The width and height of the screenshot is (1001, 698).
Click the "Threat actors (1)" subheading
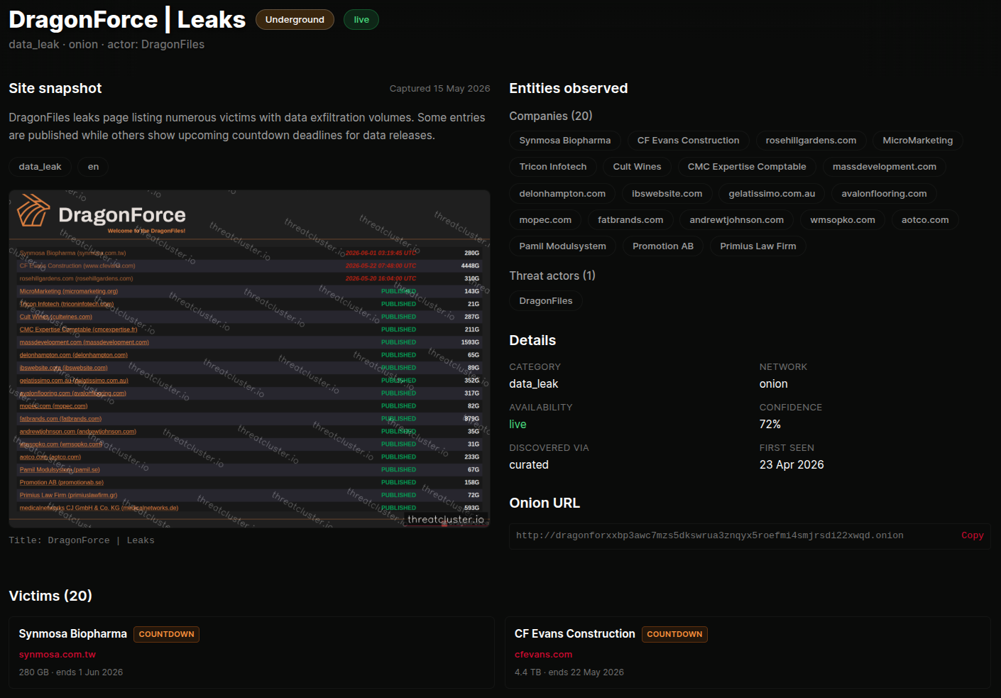[552, 276]
